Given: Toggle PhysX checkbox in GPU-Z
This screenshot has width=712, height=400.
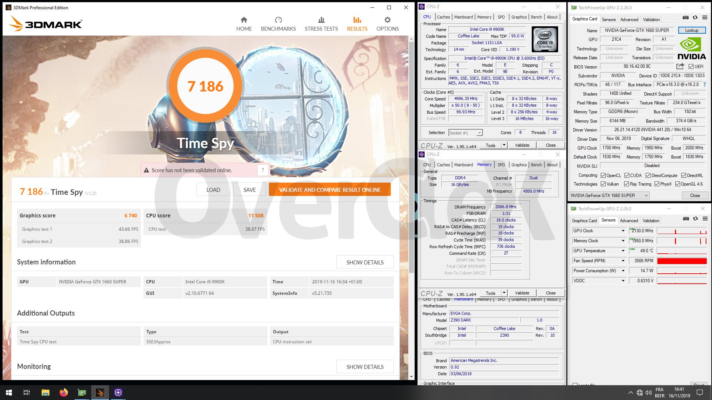Looking at the screenshot, I should tap(657, 184).
